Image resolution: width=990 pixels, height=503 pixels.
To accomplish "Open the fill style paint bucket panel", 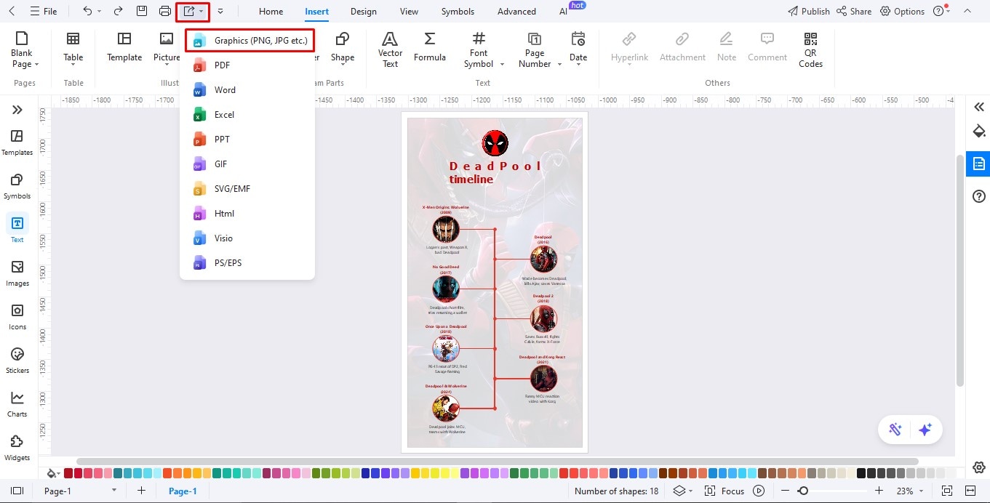I will coord(979,132).
